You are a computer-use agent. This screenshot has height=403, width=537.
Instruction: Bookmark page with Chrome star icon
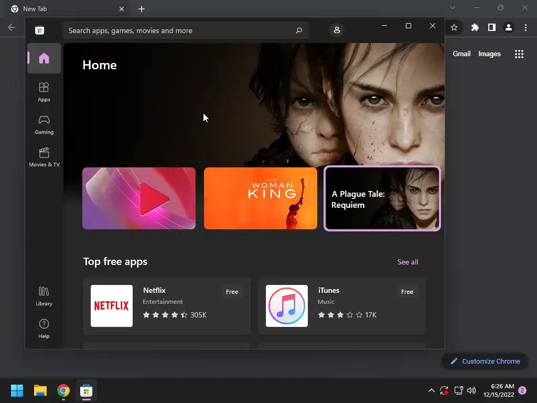[x=454, y=27]
